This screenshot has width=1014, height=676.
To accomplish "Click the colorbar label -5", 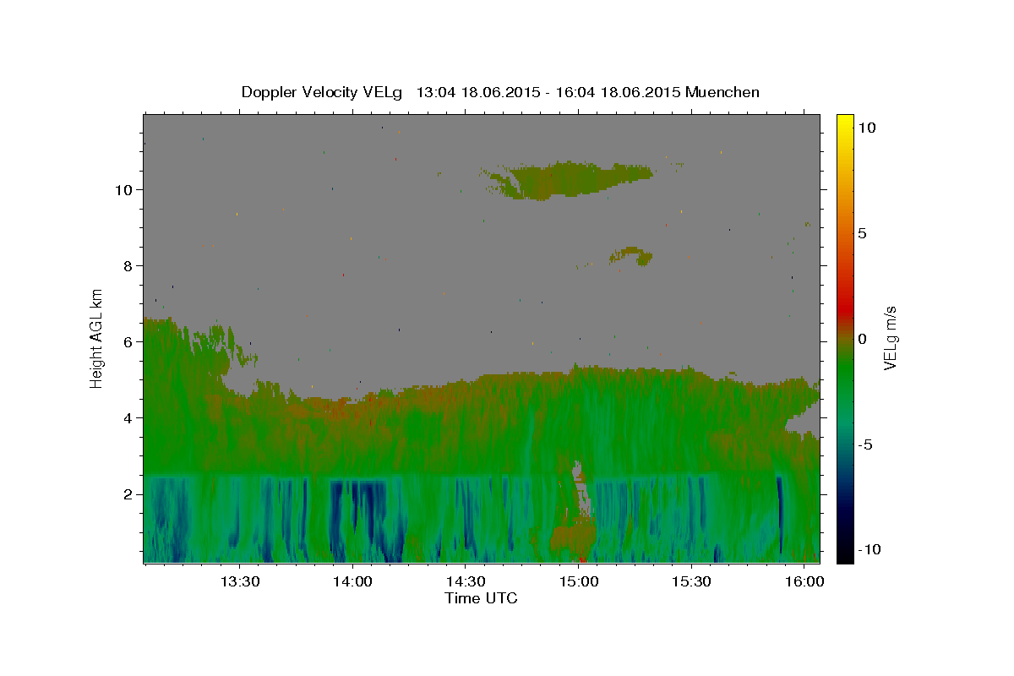I will click(865, 444).
